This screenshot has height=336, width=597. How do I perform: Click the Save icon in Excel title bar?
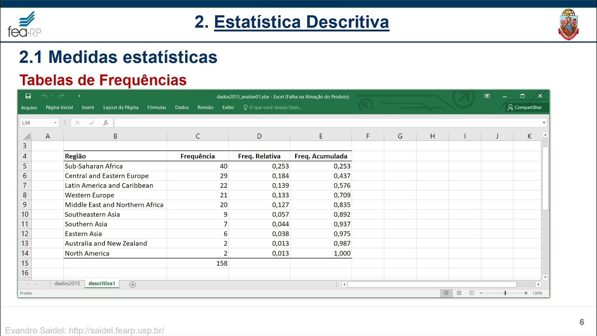[x=28, y=96]
